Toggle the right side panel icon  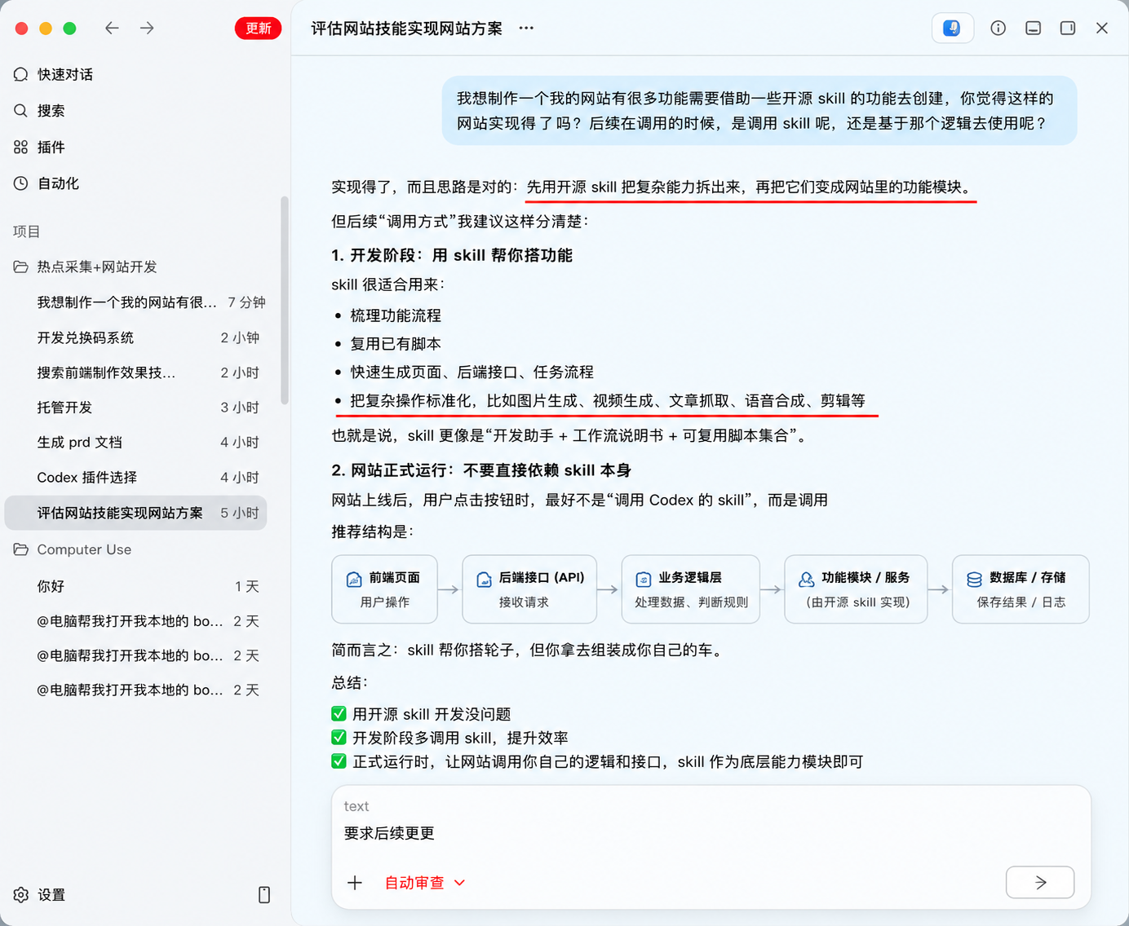tap(1068, 29)
